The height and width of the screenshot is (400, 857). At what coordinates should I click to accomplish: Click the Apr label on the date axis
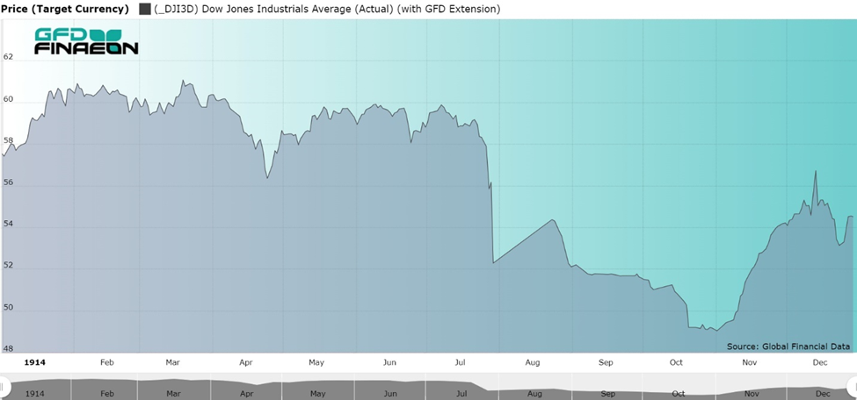[x=246, y=362]
